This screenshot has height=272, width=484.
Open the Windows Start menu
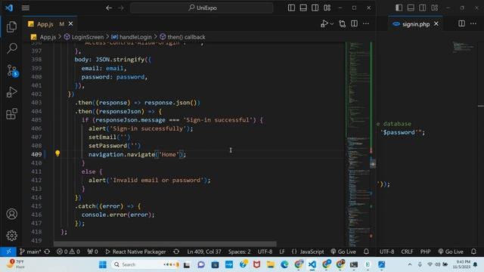[x=103, y=264]
